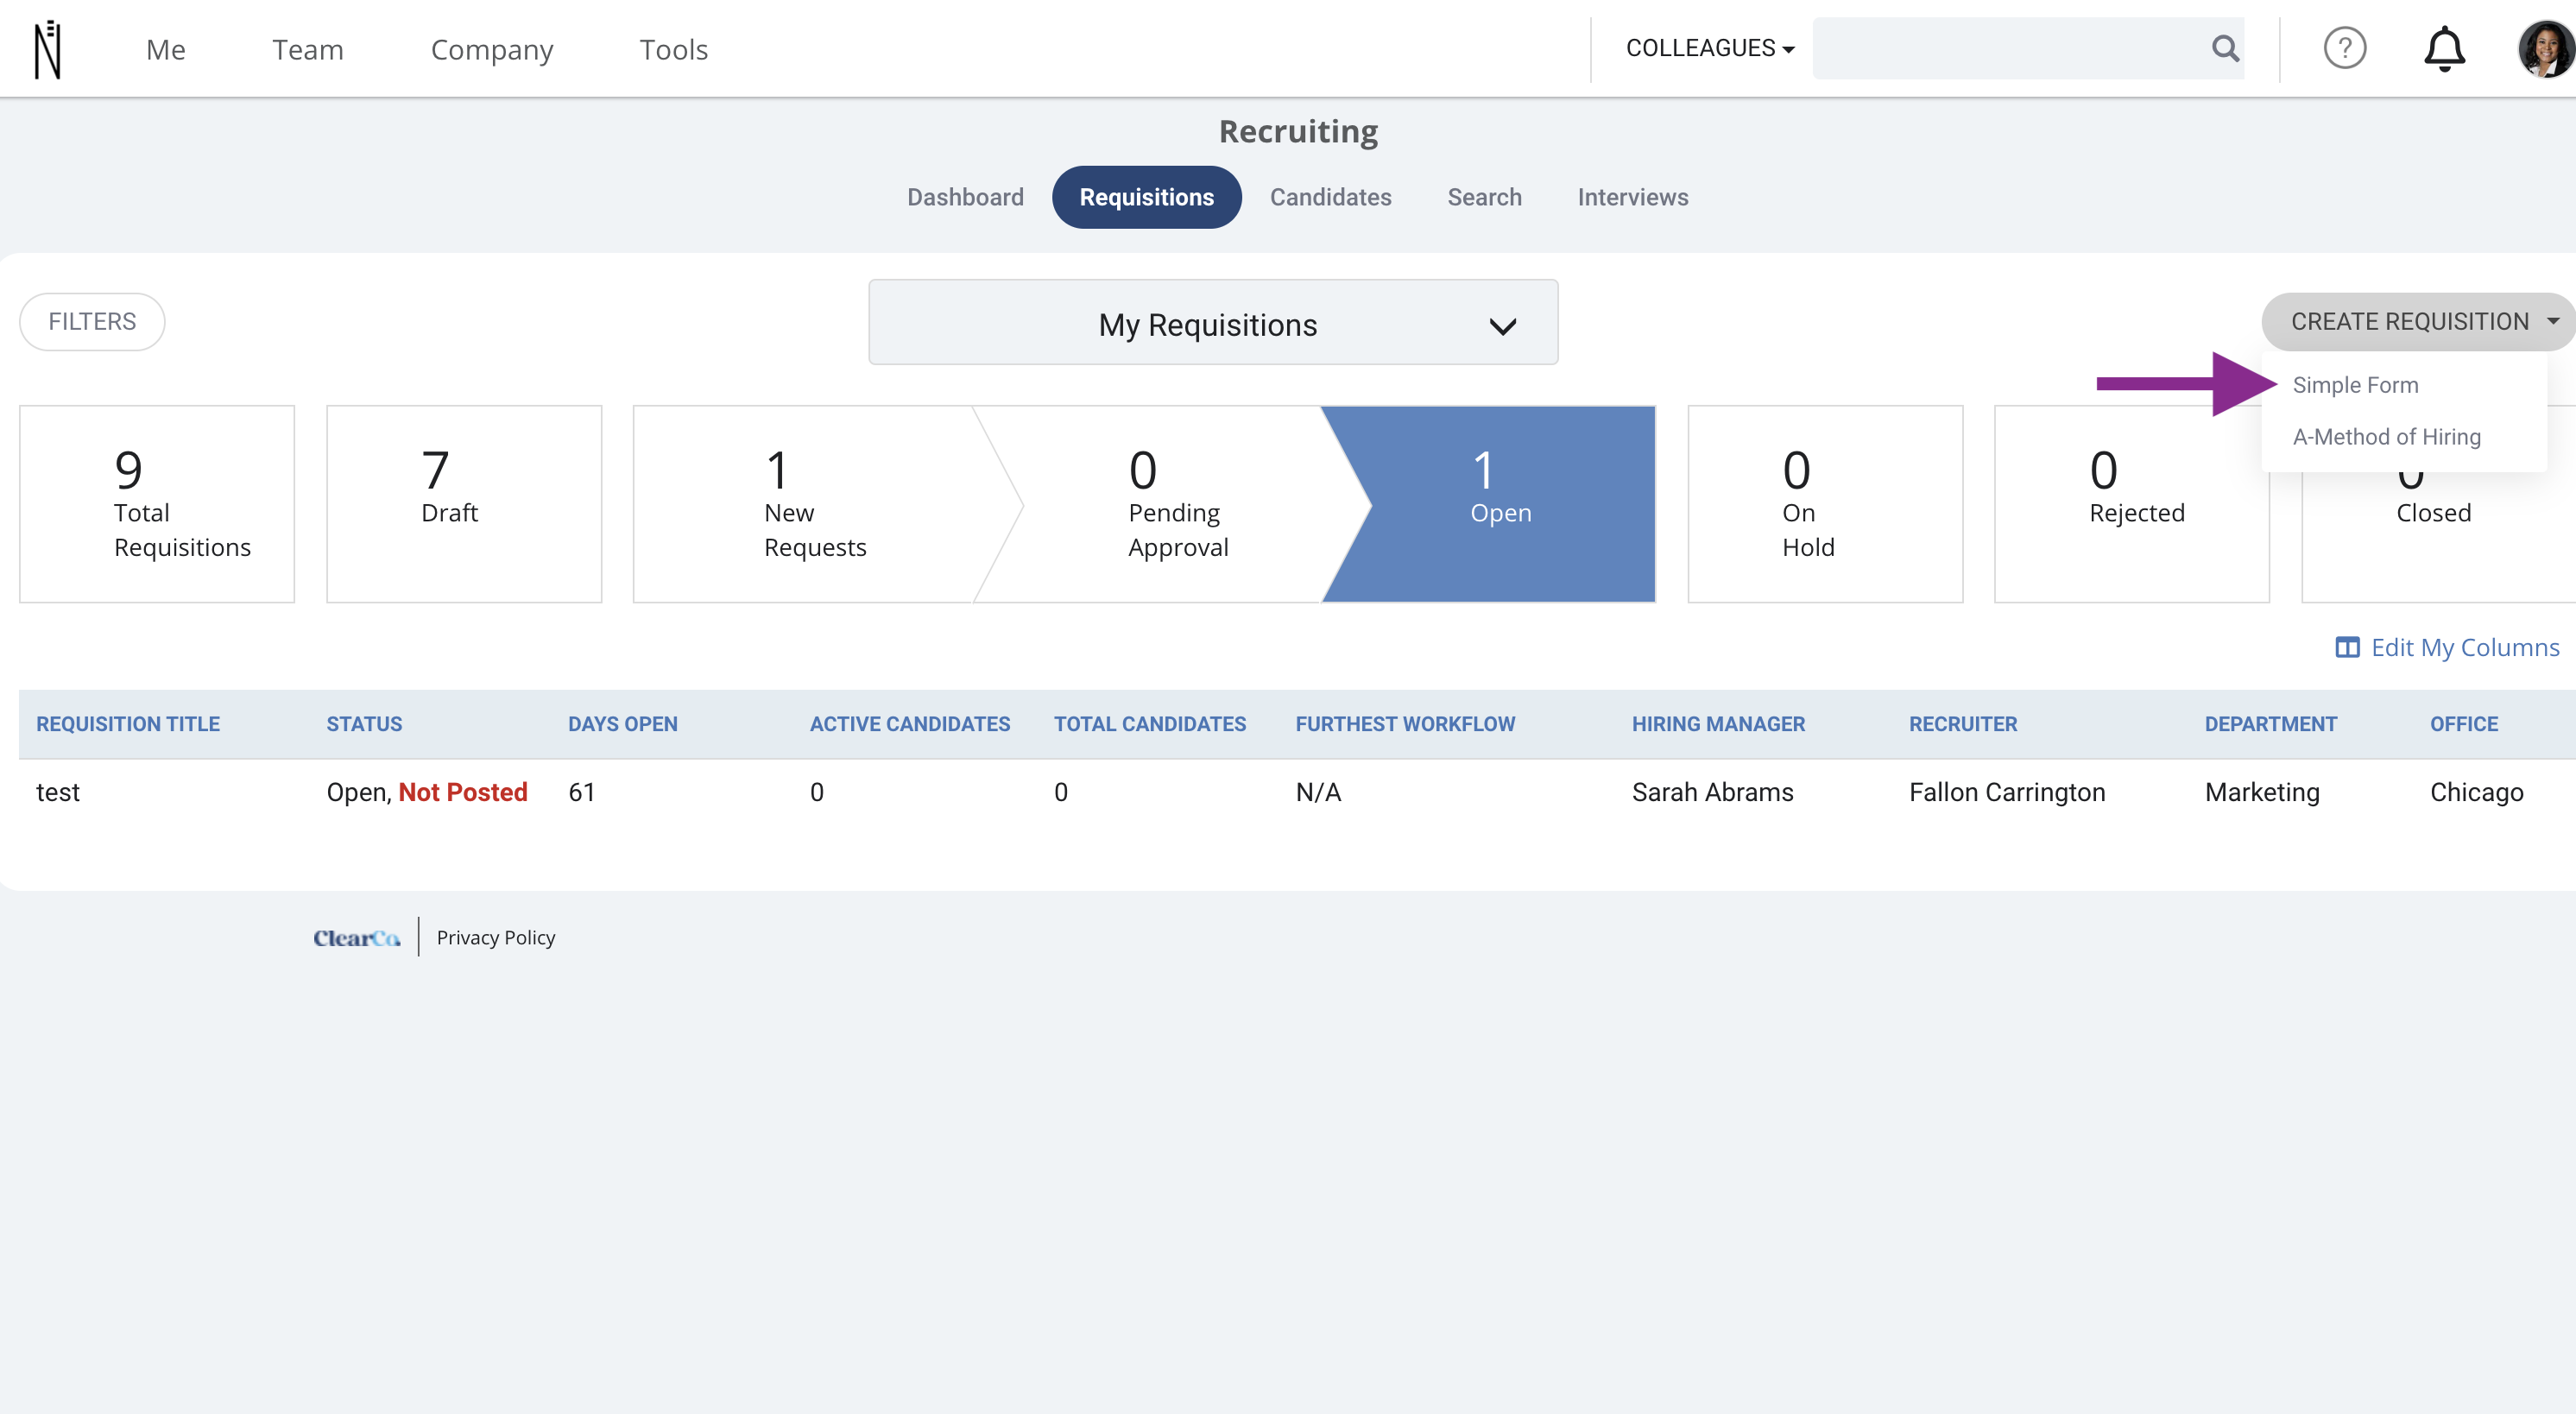Open the help question mark icon
Image resolution: width=2576 pixels, height=1414 pixels.
click(x=2344, y=48)
